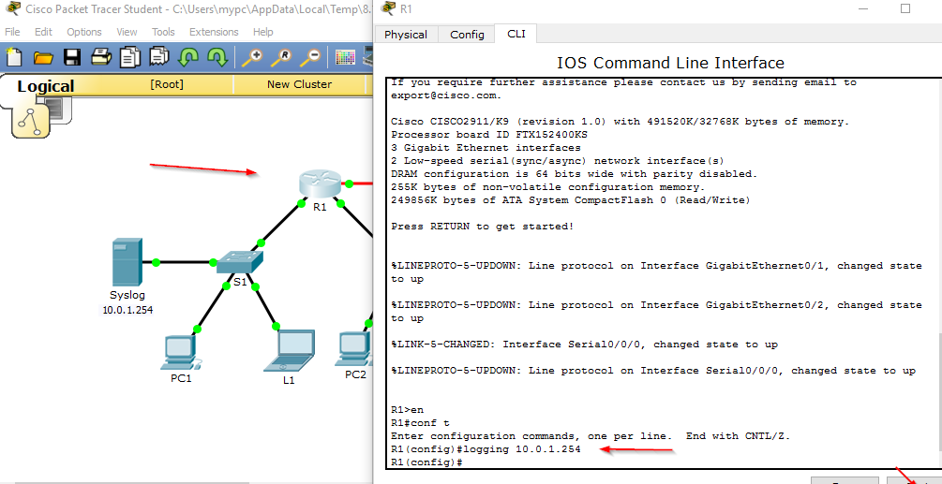Open the Options menu
The image size is (942, 484).
(x=84, y=32)
